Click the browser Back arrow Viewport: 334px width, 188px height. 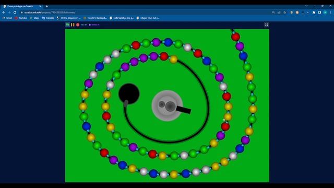pyautogui.click(x=4, y=13)
